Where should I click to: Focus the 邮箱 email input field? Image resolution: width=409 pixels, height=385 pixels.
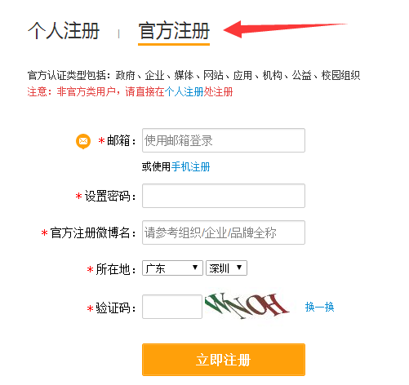[x=224, y=140]
